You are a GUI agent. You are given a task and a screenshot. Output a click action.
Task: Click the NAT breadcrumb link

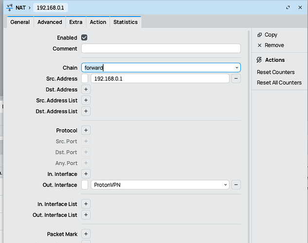coord(20,8)
